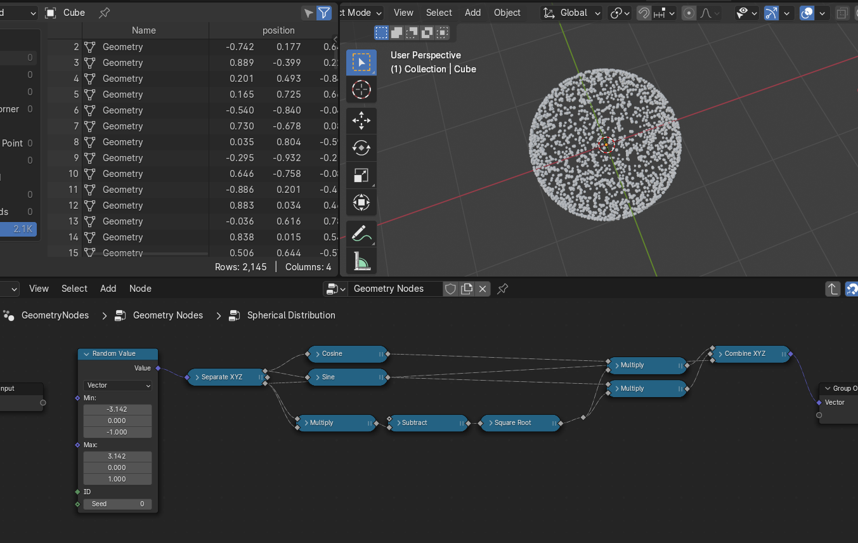Open the Object menu in viewport
Viewport: 858px width, 543px height.
(507, 13)
